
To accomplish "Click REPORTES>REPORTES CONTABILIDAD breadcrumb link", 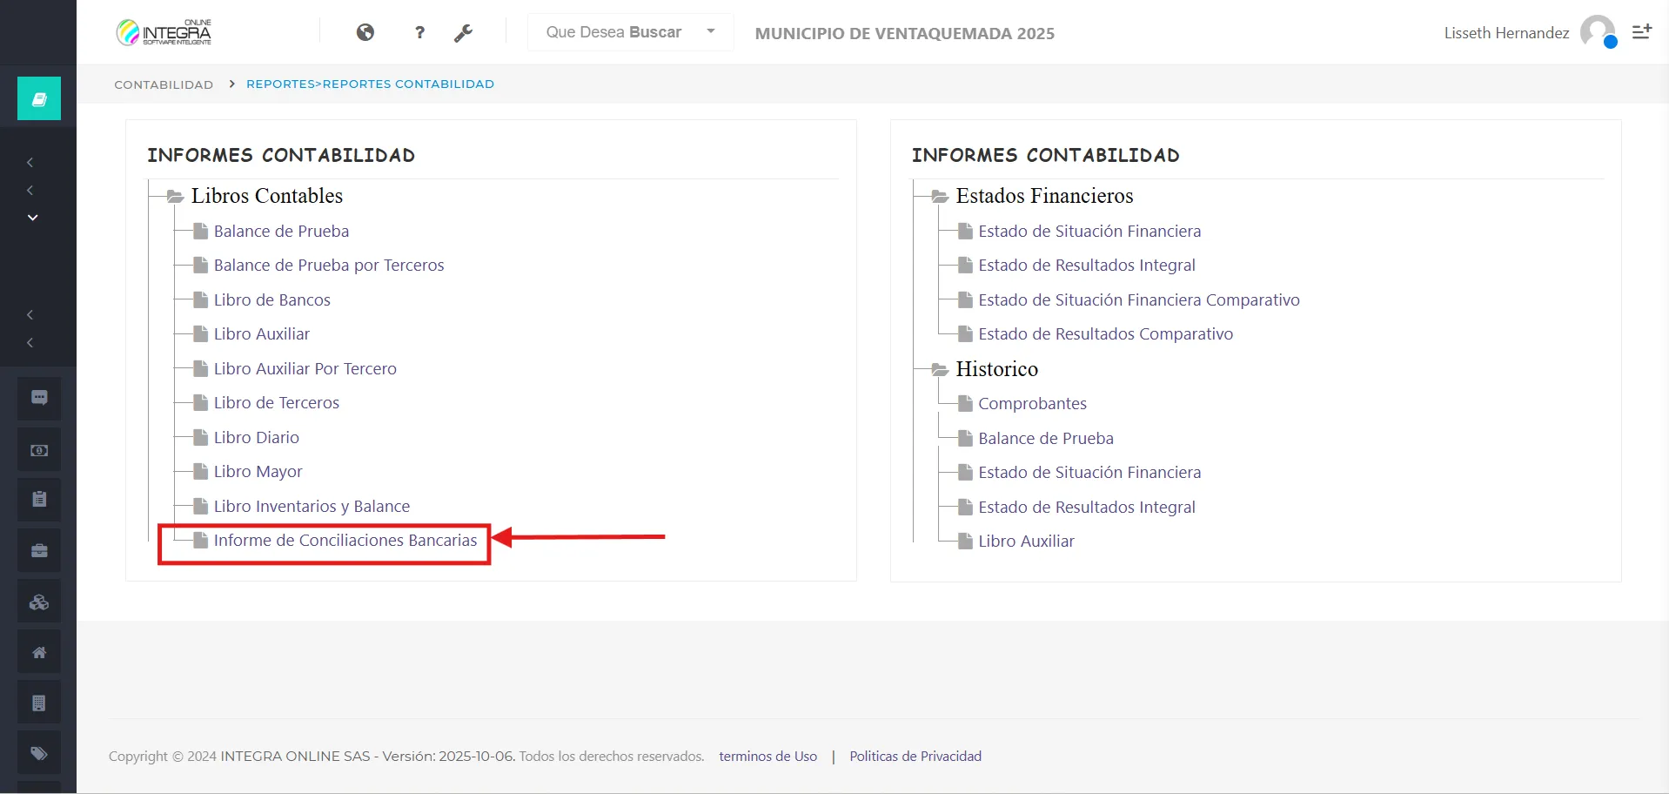I will point(370,84).
